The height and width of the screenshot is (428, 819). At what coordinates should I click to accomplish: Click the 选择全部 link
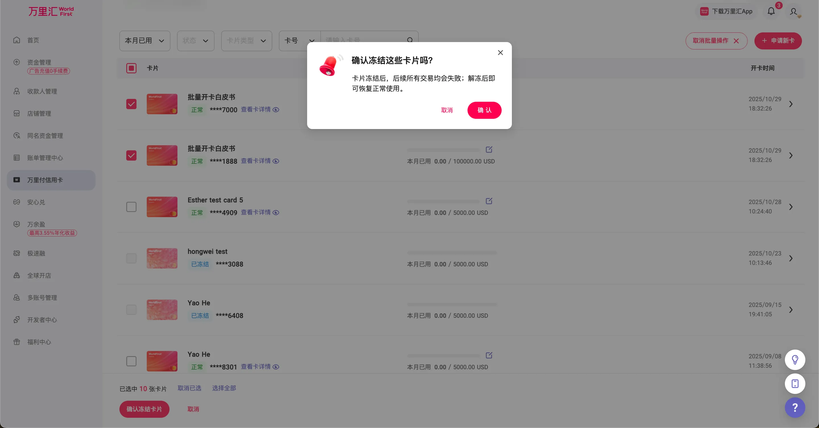point(224,388)
